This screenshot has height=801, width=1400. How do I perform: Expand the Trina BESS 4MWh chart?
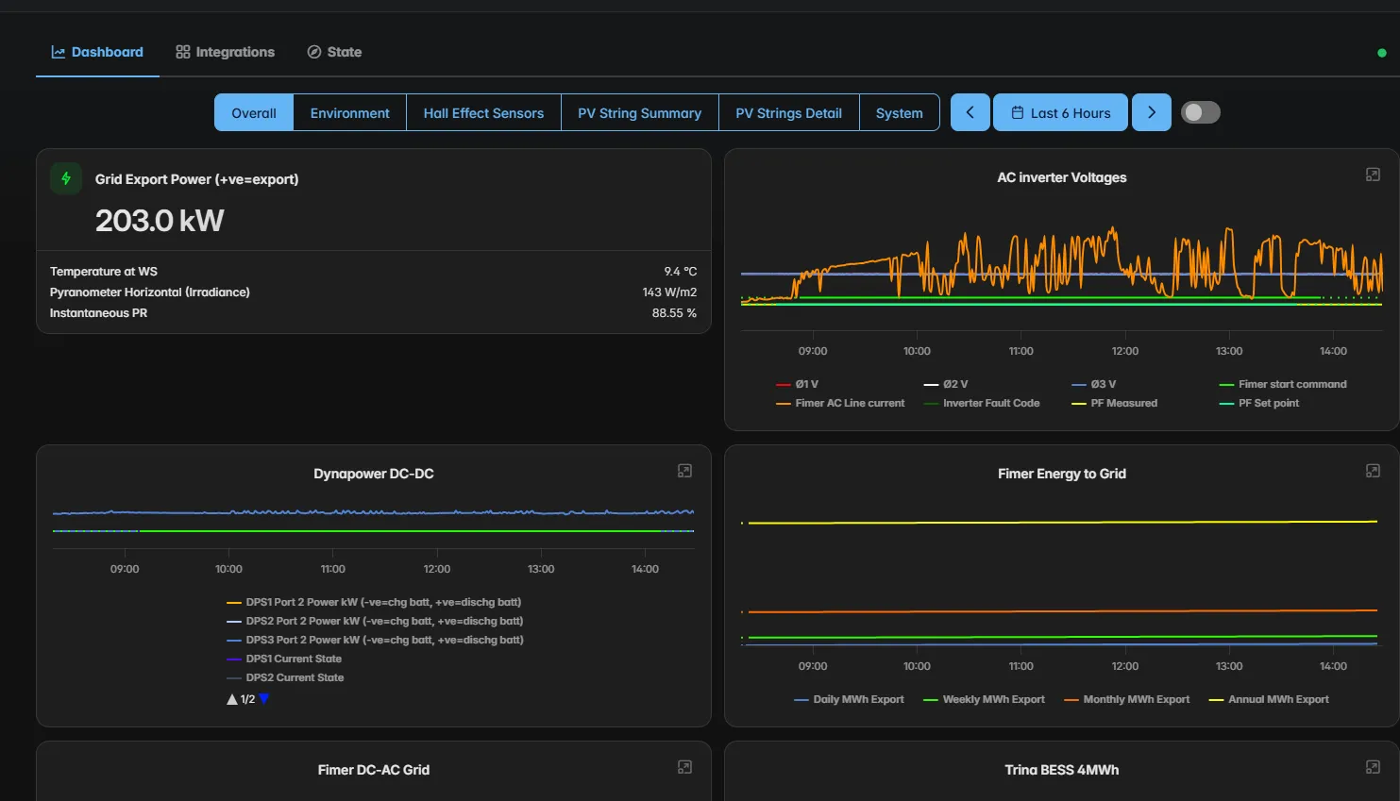tap(1373, 767)
